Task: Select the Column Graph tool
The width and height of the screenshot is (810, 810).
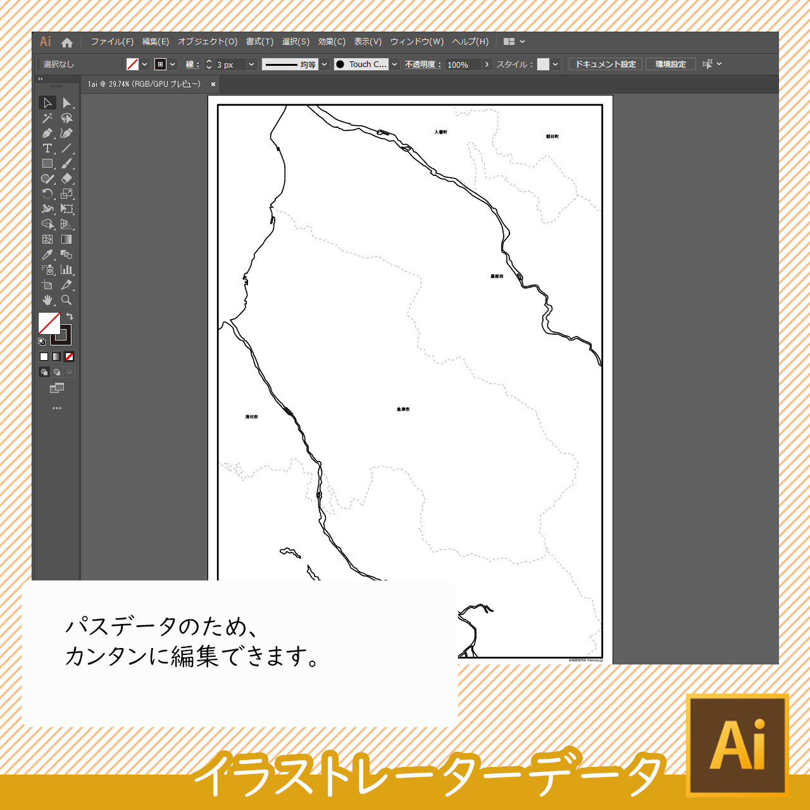Action: tap(66, 270)
